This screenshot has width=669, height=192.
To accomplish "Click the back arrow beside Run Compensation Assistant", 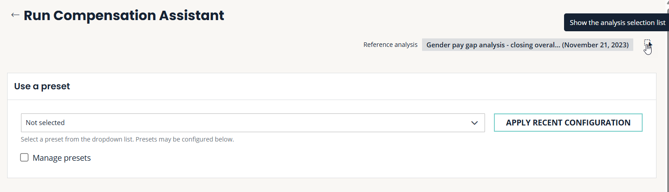I will [15, 15].
